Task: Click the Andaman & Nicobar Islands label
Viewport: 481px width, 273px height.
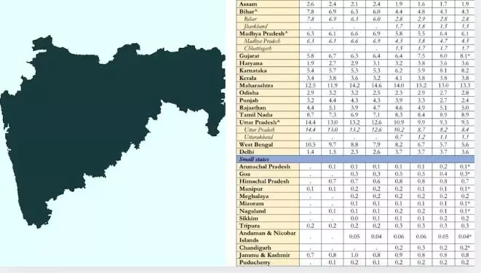Action: [268, 237]
